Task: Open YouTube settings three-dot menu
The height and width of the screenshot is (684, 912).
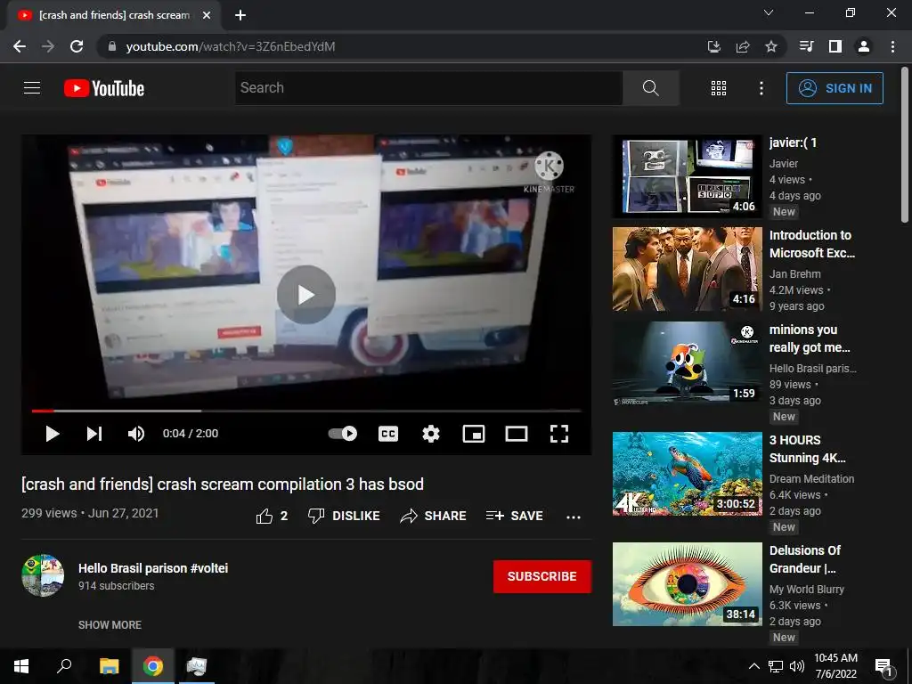Action: (x=761, y=88)
